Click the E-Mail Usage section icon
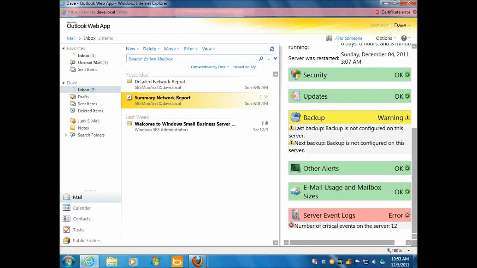477x268 pixels. tap(296, 191)
